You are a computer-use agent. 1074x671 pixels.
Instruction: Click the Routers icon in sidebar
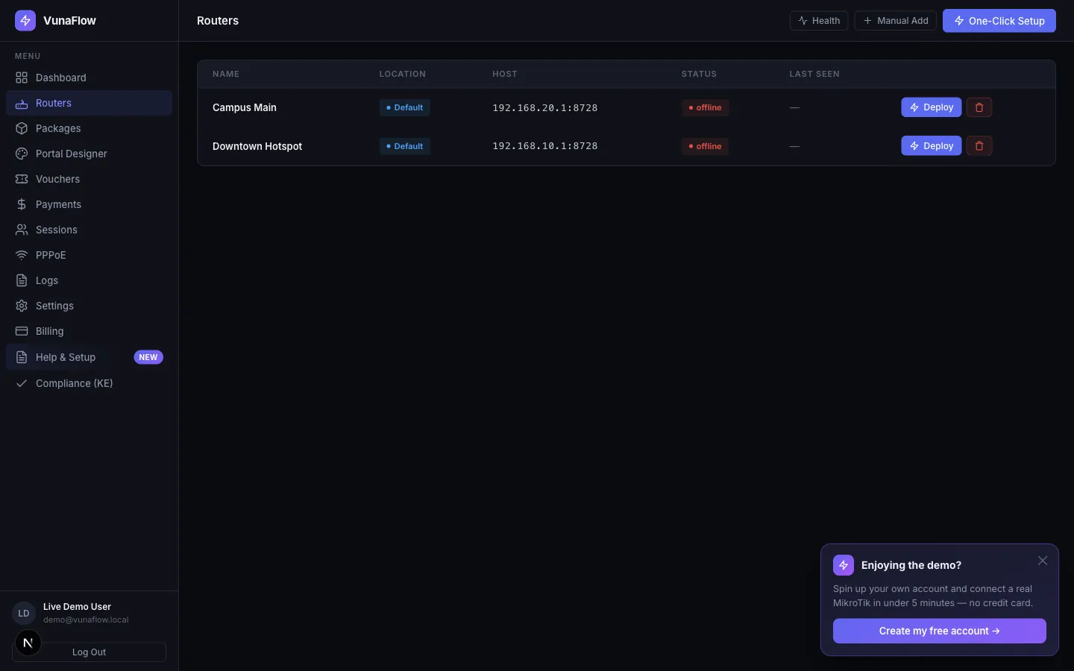click(22, 103)
